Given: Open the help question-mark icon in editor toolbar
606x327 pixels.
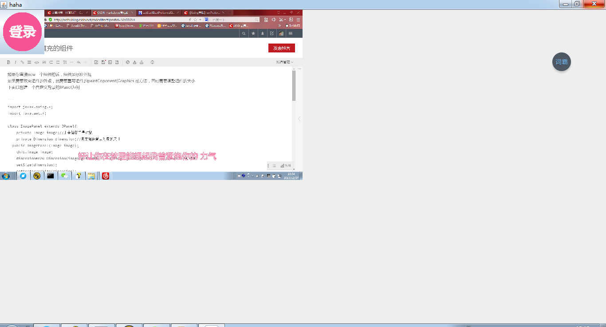Looking at the screenshot, I should click(x=152, y=62).
